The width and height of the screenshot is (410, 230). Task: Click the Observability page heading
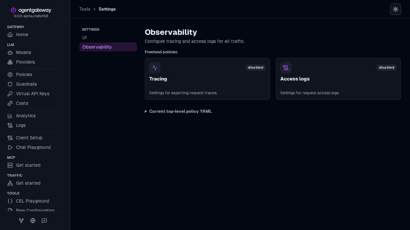[171, 32]
